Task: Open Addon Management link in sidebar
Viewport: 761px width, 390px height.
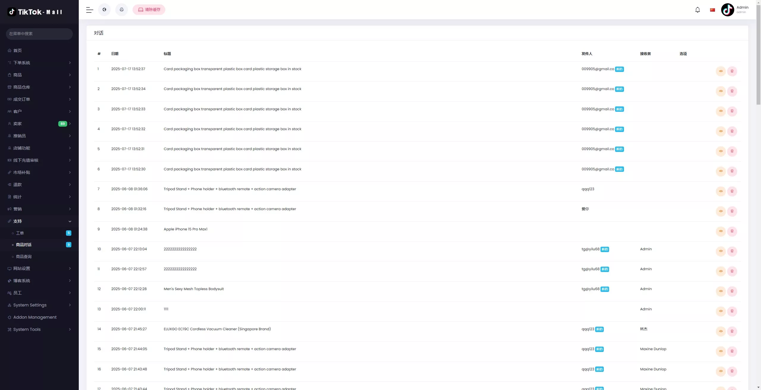Action: [35, 317]
